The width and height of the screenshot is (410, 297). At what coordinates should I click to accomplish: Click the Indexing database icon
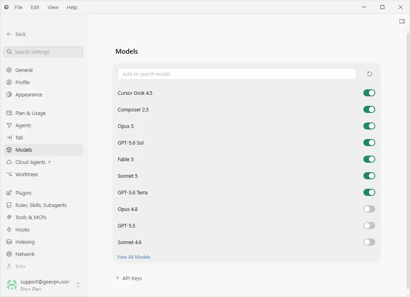(9, 242)
